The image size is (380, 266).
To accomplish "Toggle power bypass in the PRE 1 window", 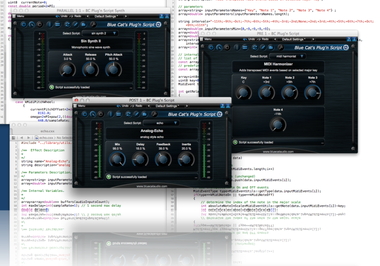I will click(211, 47).
